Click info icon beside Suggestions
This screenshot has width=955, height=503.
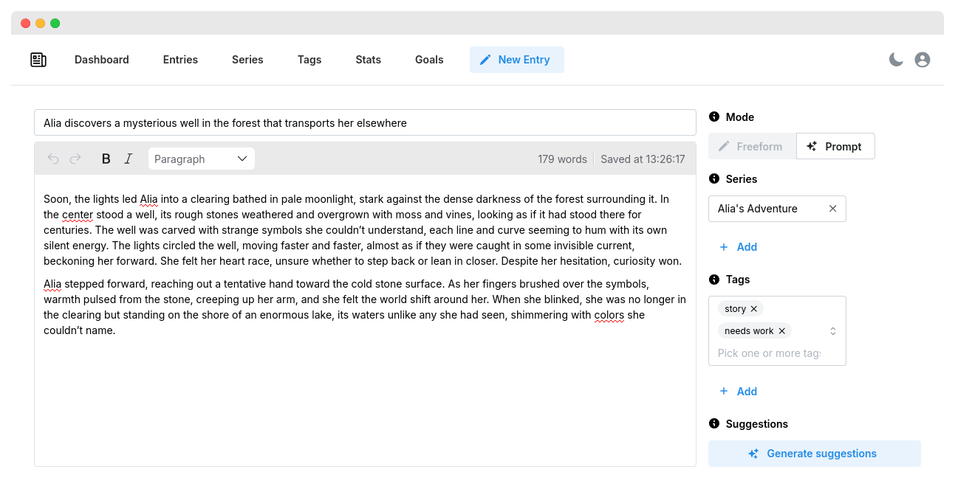coord(714,423)
